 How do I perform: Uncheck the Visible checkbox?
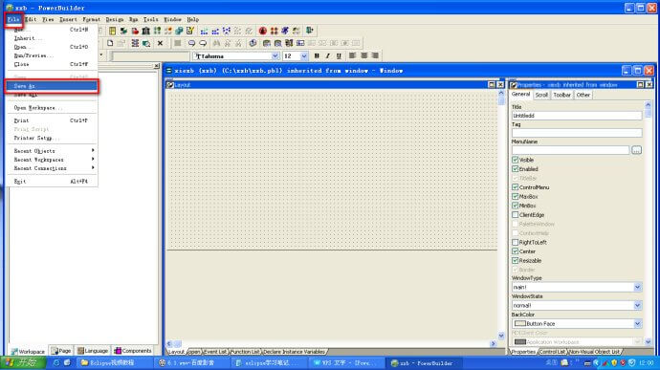click(x=515, y=160)
